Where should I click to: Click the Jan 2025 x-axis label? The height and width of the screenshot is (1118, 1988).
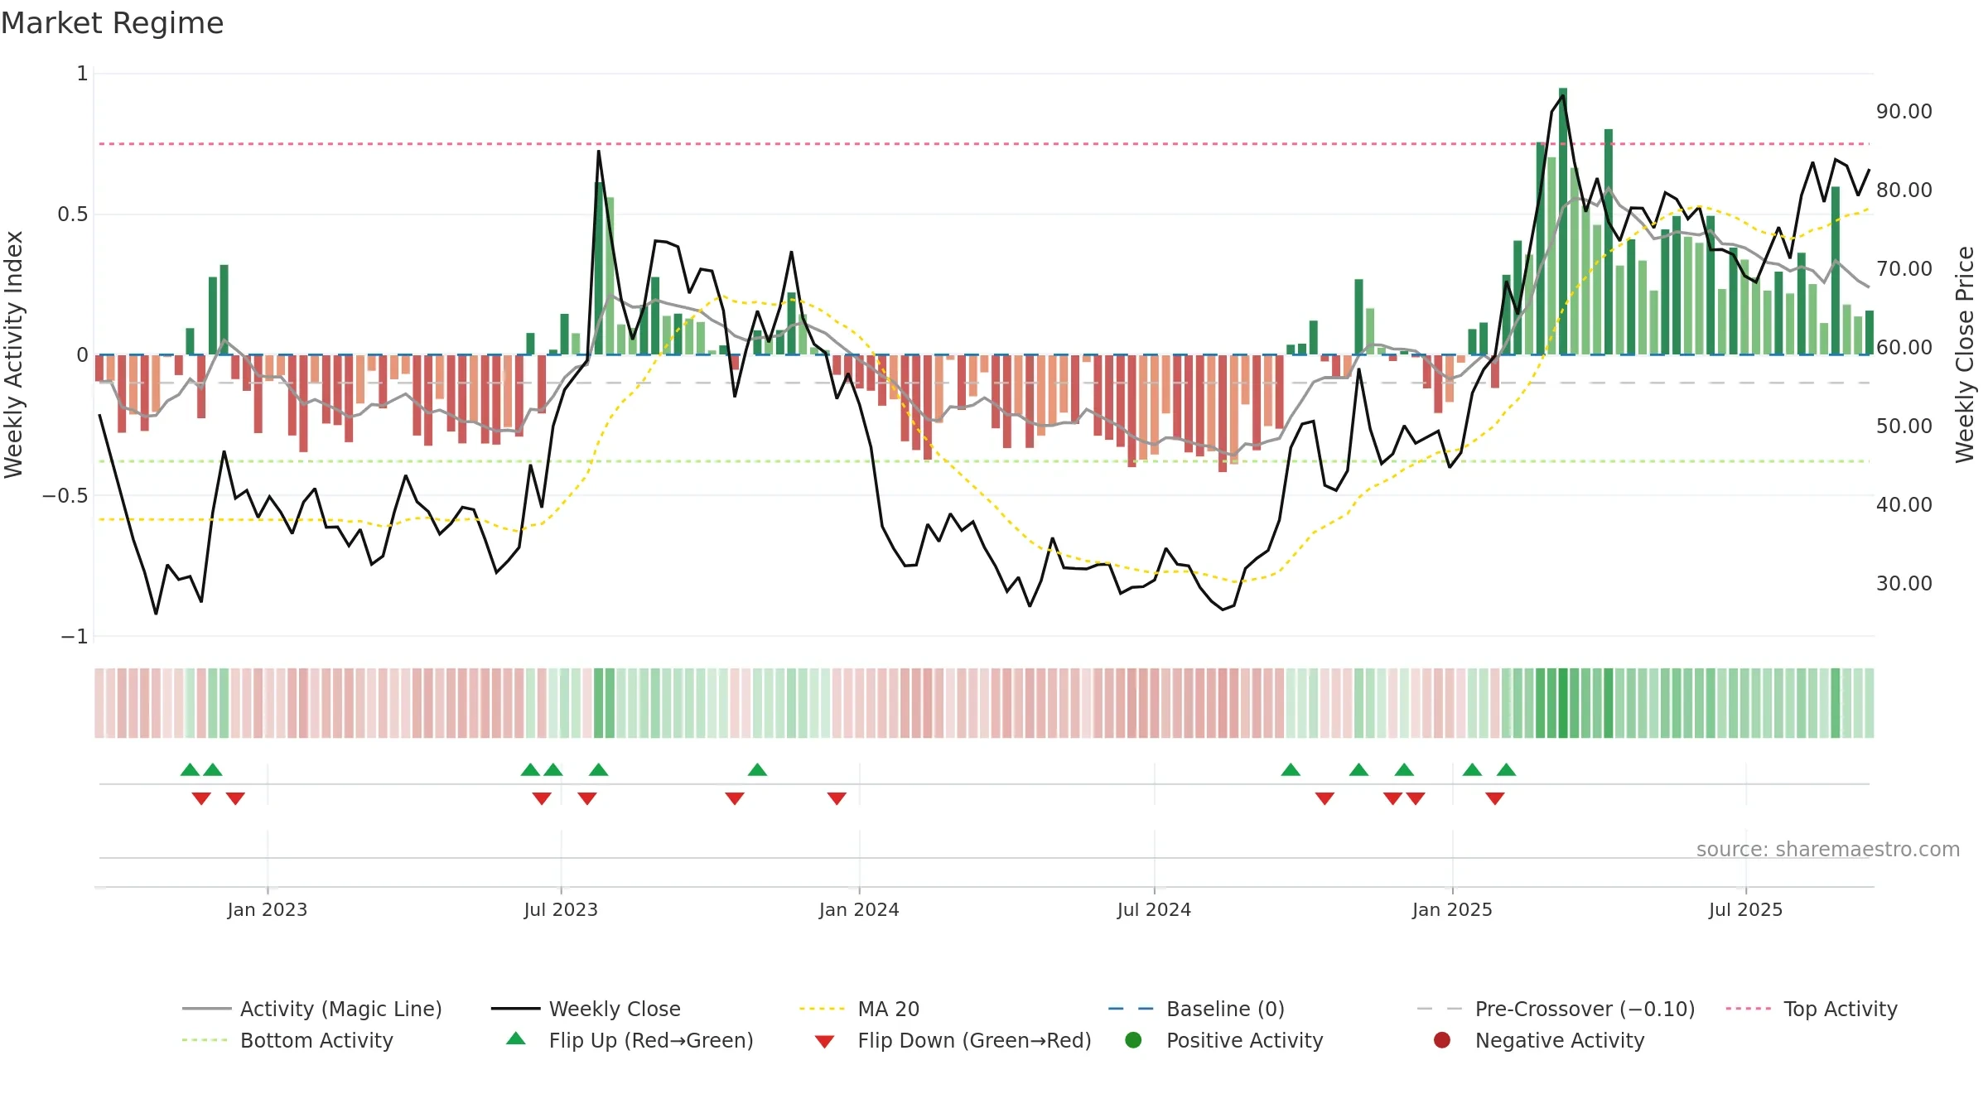click(1452, 909)
